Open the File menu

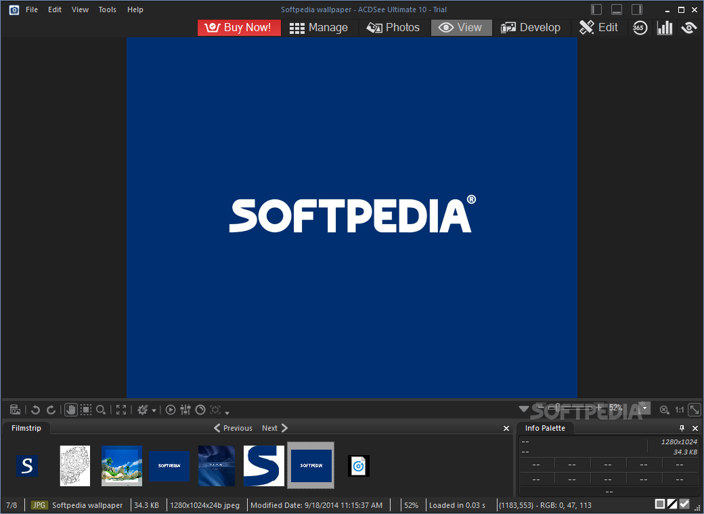[32, 9]
